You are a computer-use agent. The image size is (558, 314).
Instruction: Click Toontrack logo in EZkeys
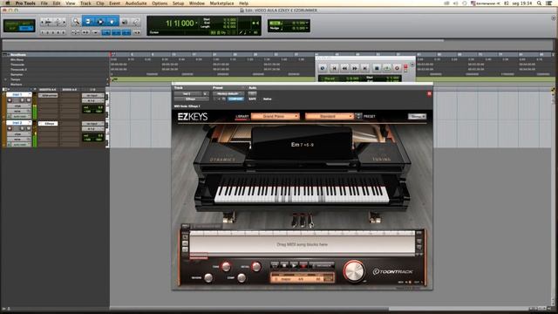tap(393, 271)
